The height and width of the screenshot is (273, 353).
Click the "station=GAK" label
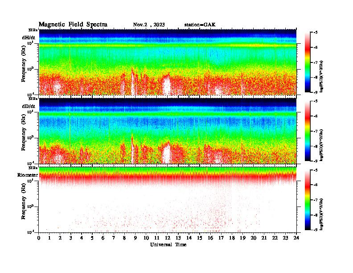point(200,25)
